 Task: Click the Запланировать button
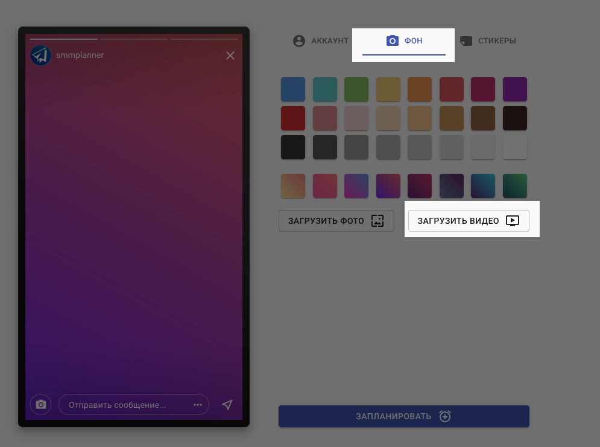pos(403,416)
